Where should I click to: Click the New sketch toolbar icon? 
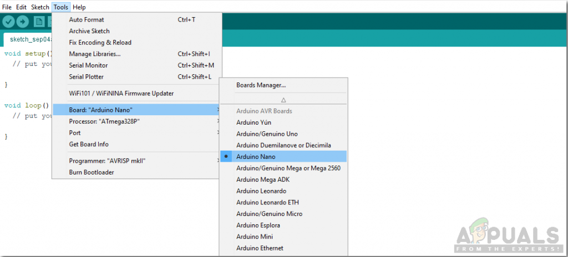39,22
